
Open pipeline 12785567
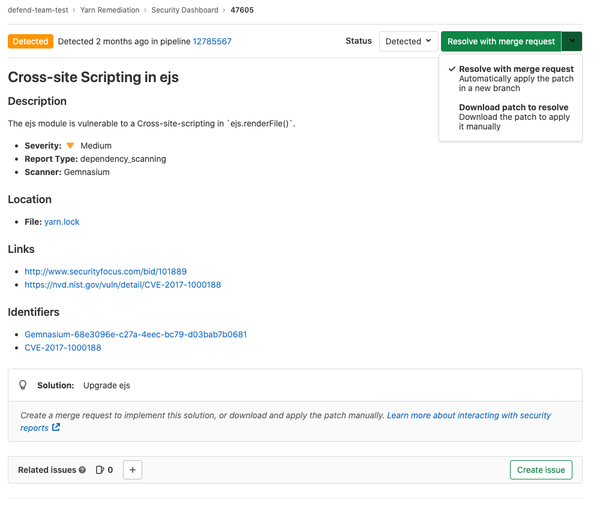click(212, 41)
